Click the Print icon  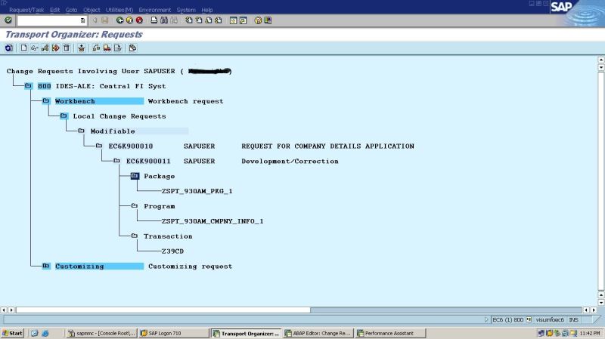pos(154,20)
